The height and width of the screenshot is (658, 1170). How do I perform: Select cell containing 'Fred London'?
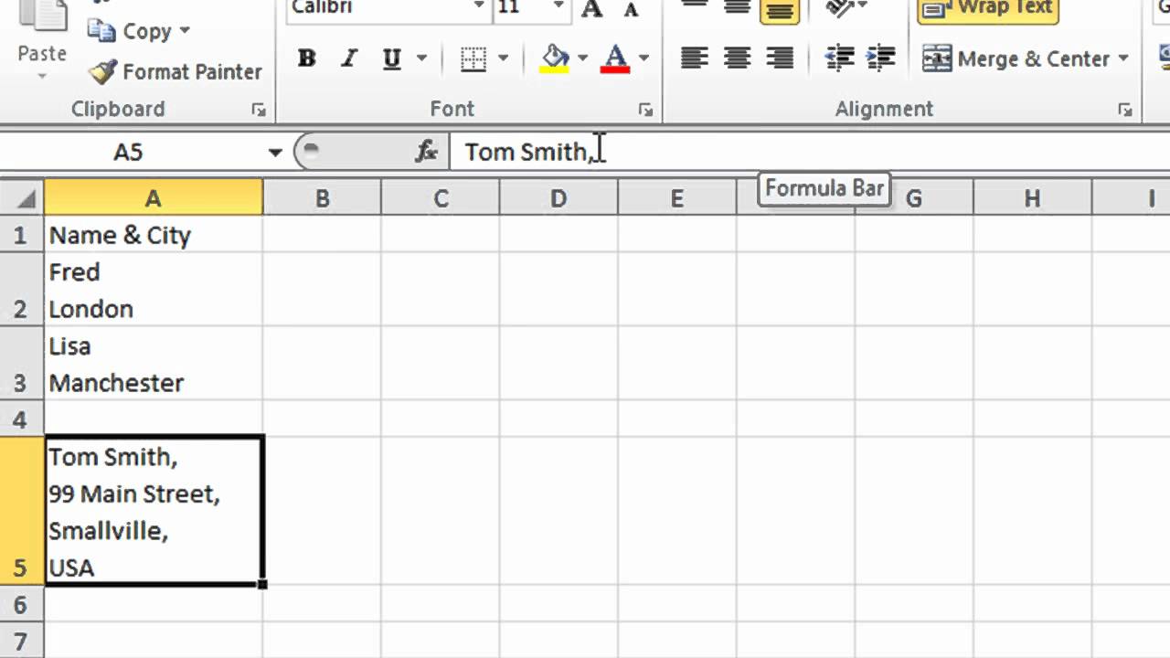coord(154,290)
